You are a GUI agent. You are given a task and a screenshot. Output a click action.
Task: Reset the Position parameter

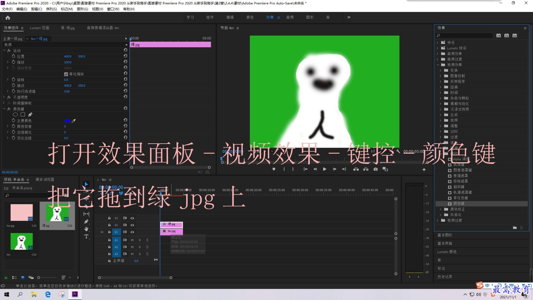[126, 56]
